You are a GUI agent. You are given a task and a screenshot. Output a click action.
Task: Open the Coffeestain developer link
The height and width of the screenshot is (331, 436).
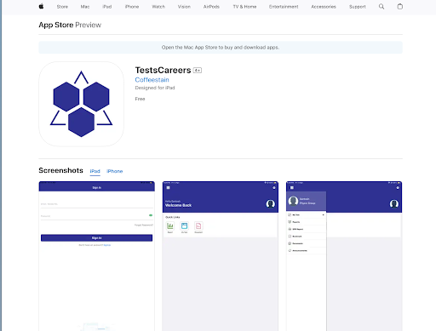point(152,80)
